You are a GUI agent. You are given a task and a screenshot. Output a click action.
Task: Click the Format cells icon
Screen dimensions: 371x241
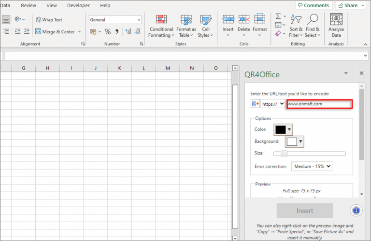coord(259,19)
